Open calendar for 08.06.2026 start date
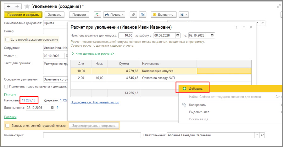The image size is (283, 147). (x=178, y=35)
